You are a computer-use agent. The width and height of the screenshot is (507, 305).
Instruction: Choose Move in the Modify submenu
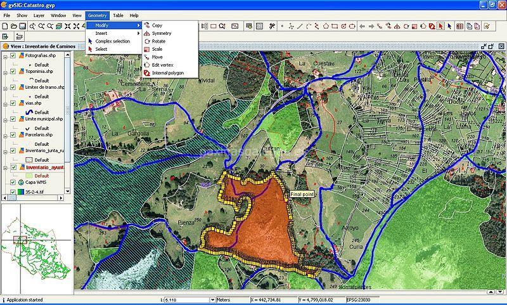170,57
